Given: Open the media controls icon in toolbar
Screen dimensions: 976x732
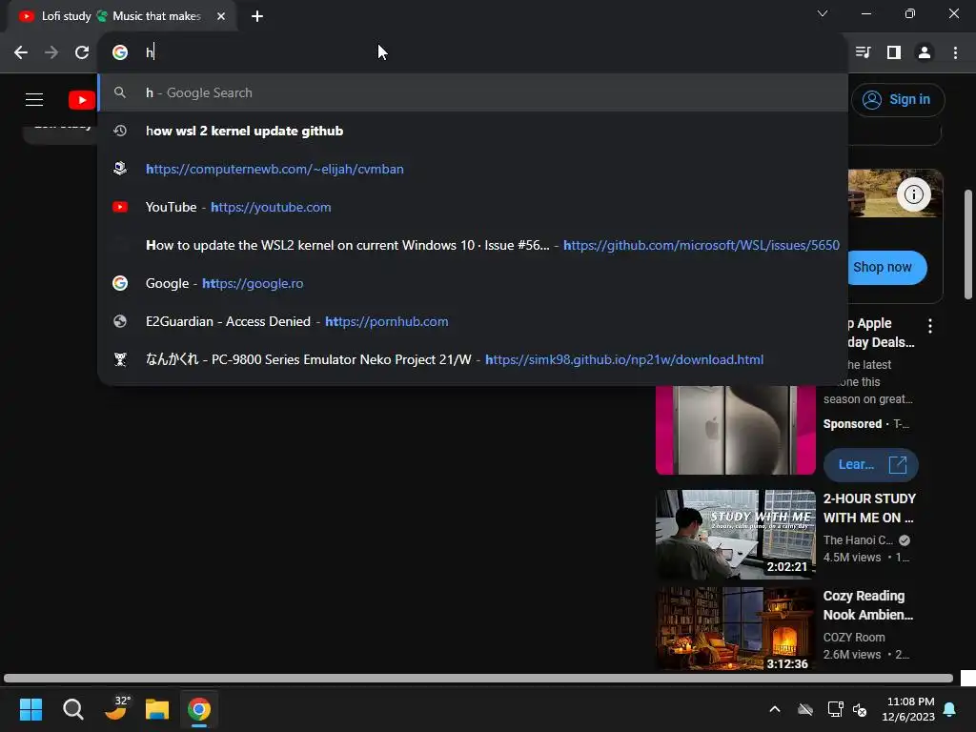Looking at the screenshot, I should (863, 53).
